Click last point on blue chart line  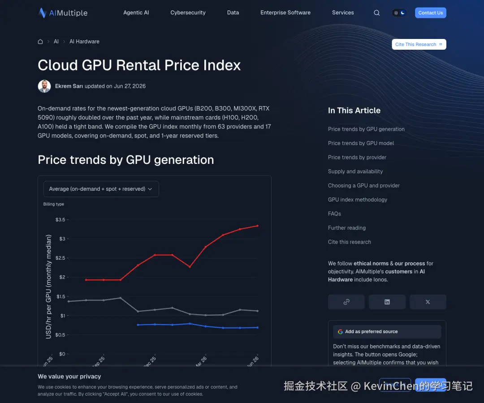[x=257, y=327]
